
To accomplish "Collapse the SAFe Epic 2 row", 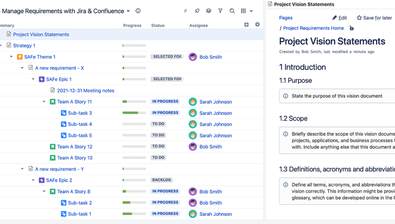I will click(x=33, y=180).
